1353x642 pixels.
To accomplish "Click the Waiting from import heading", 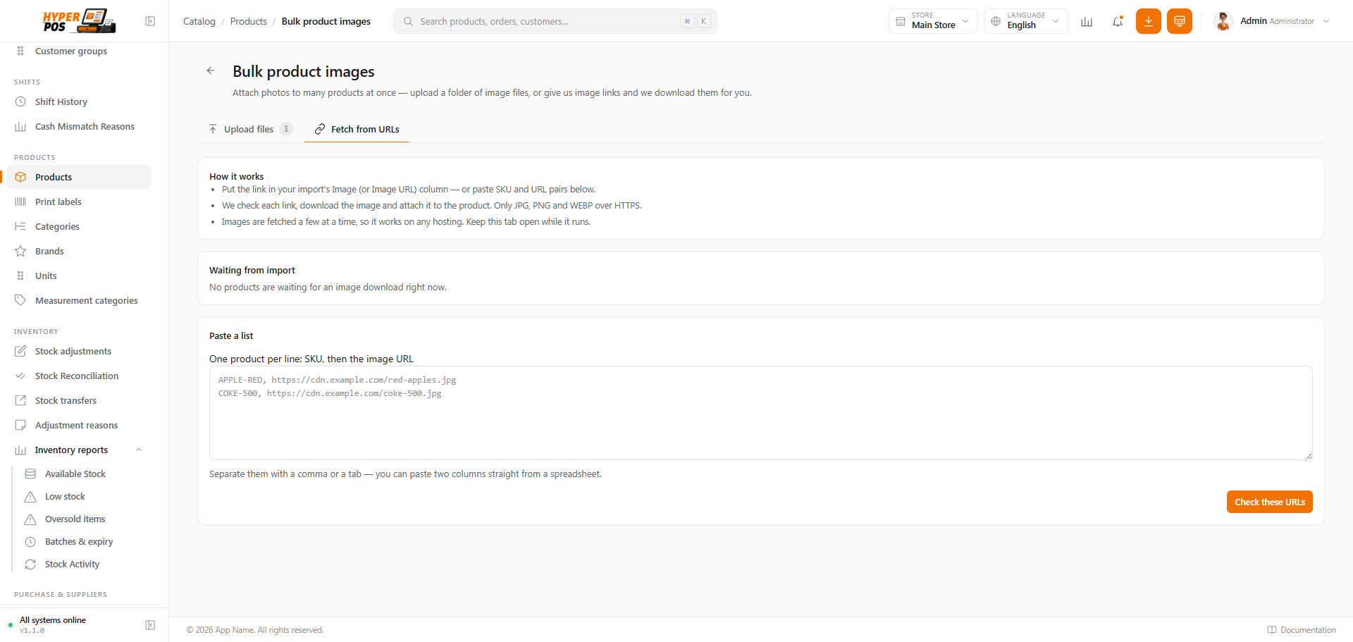I will pos(252,271).
